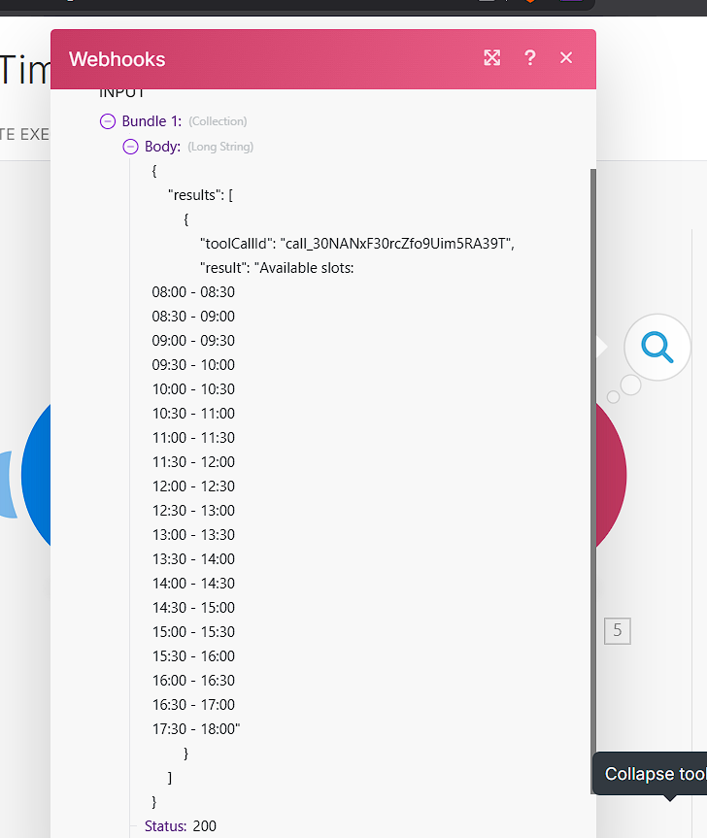This screenshot has width=707, height=838.
Task: Click the operations count badge 5
Action: [x=618, y=630]
